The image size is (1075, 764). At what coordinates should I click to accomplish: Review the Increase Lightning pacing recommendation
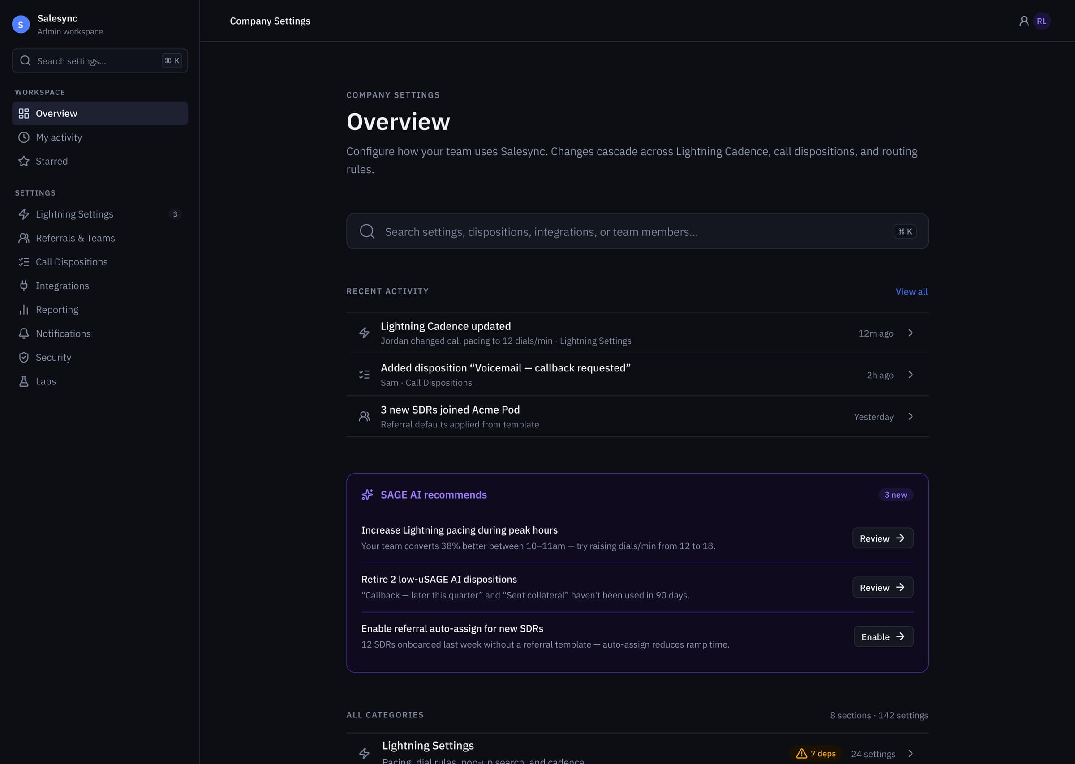(x=882, y=538)
